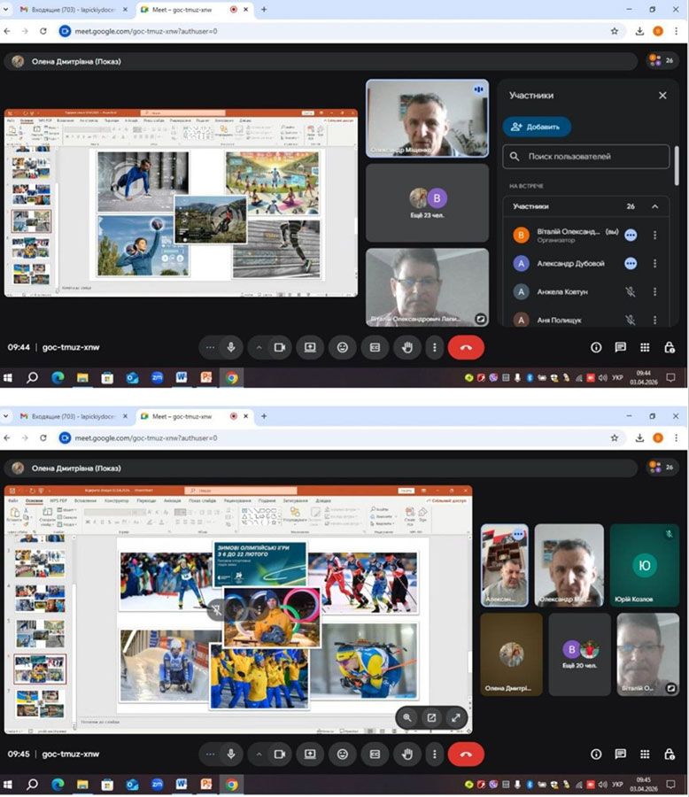The width and height of the screenshot is (689, 797).
Task: Reload the page in the 09:44 browser
Action: [x=43, y=31]
